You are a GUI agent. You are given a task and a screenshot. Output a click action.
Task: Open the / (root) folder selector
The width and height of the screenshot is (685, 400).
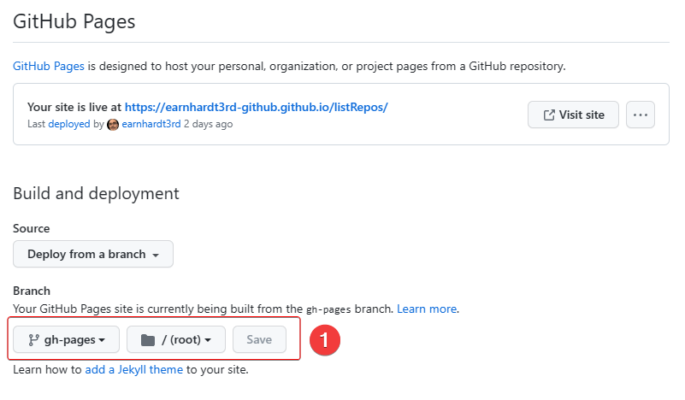(x=176, y=339)
